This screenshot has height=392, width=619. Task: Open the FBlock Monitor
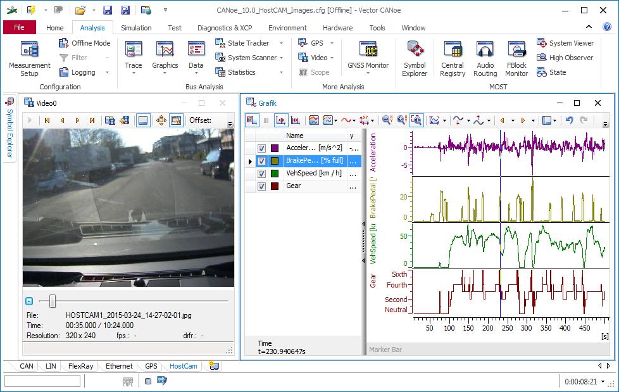(516, 58)
